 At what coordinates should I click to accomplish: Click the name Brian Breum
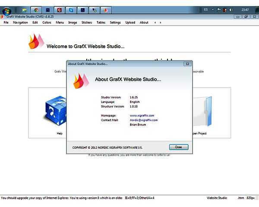(138, 125)
